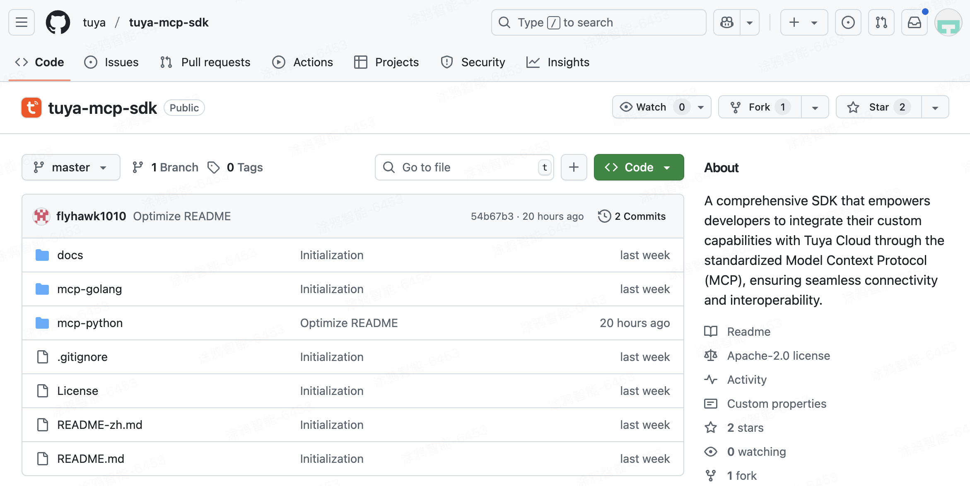Go to the tuya organization link
970x486 pixels.
pos(94,22)
